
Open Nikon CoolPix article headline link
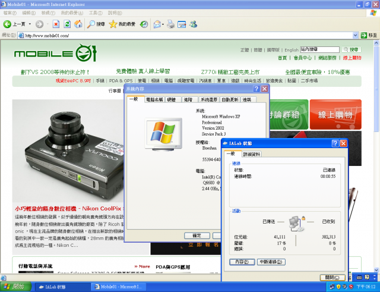(x=69, y=209)
